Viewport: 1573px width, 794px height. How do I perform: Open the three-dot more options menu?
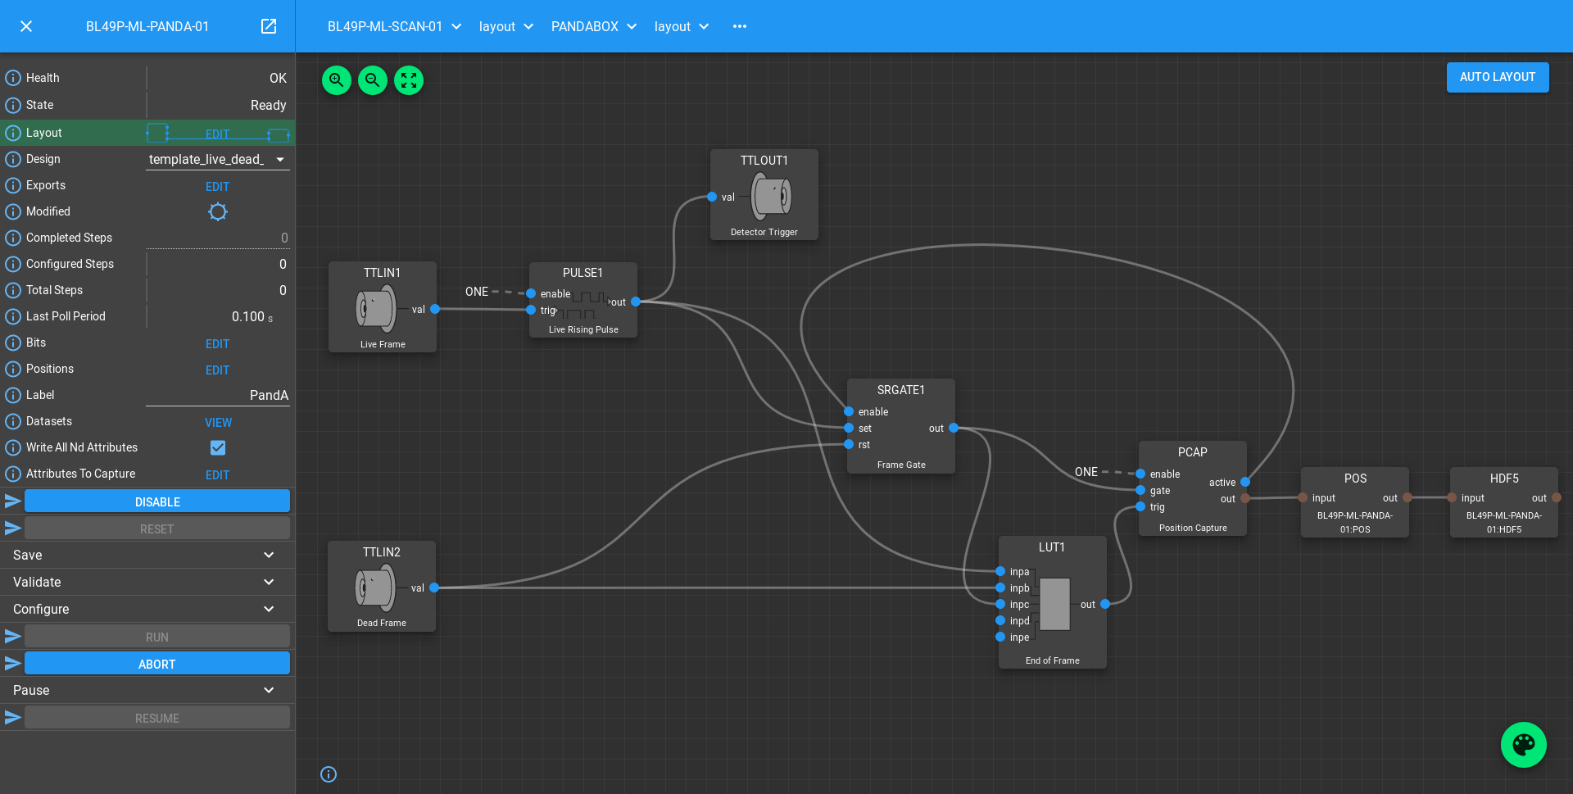click(x=740, y=26)
